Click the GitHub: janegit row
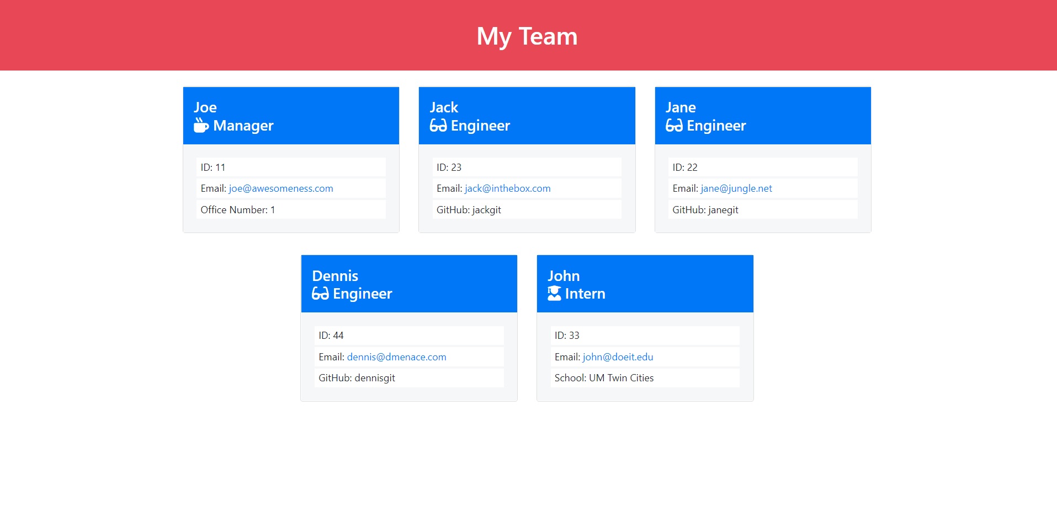Image resolution: width=1057 pixels, height=508 pixels. (x=763, y=210)
